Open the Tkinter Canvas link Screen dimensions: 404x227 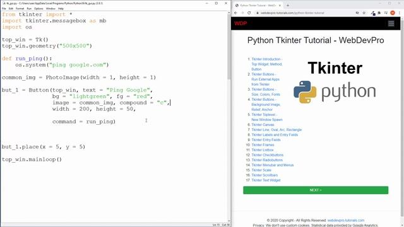tap(263, 125)
